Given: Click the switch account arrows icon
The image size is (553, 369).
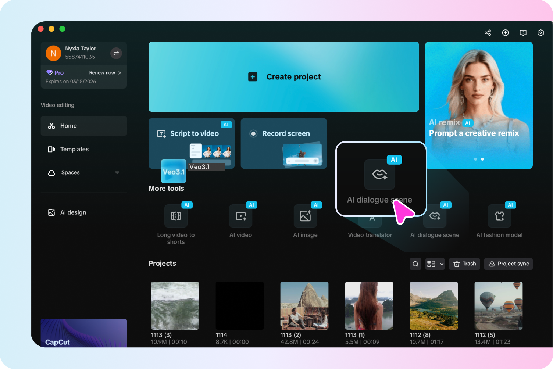Looking at the screenshot, I should pyautogui.click(x=116, y=53).
